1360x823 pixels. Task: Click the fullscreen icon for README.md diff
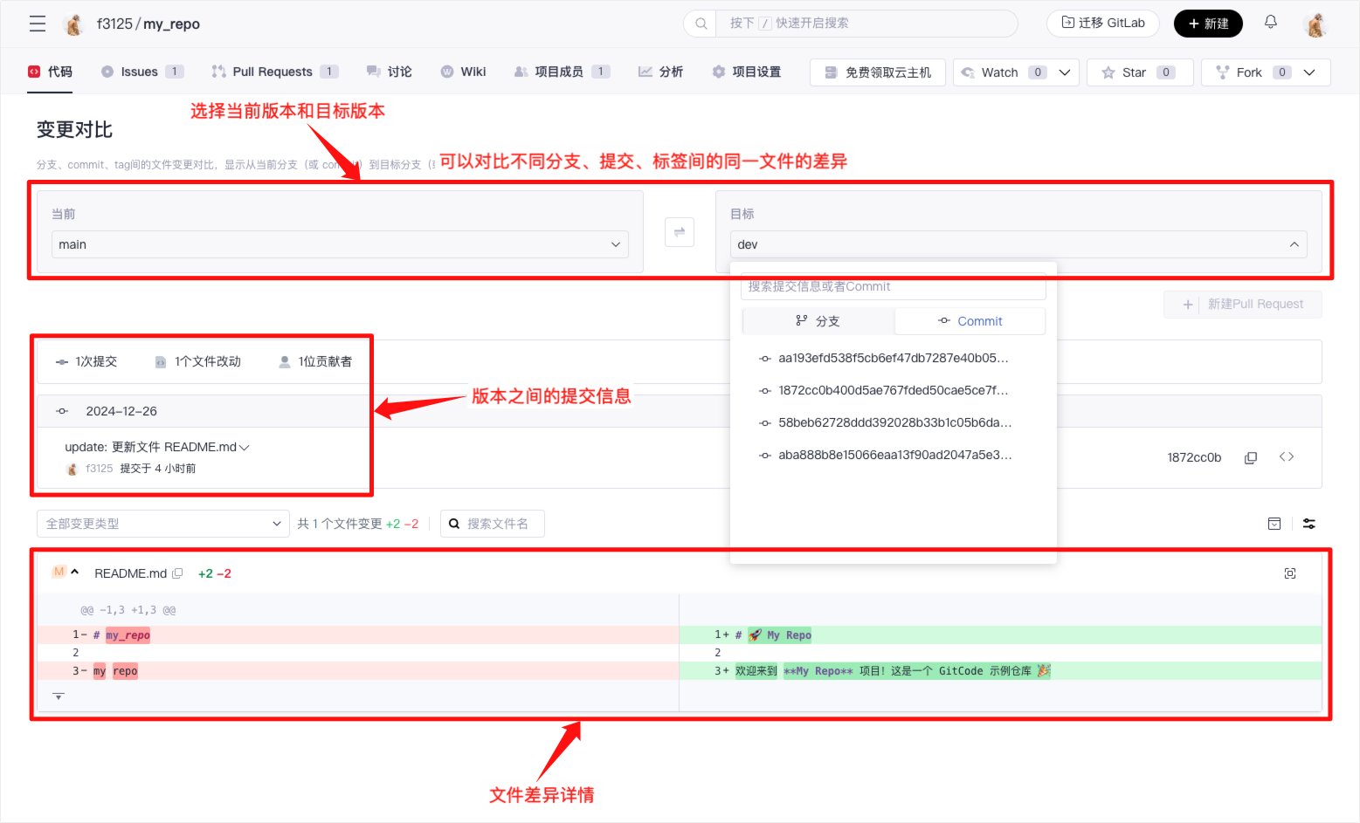click(1289, 573)
